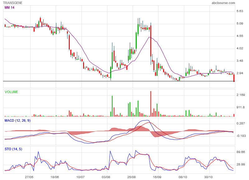This screenshot has width=249, height=180.
Task: Click the last red candlestick on the chart
Action: coord(234,78)
